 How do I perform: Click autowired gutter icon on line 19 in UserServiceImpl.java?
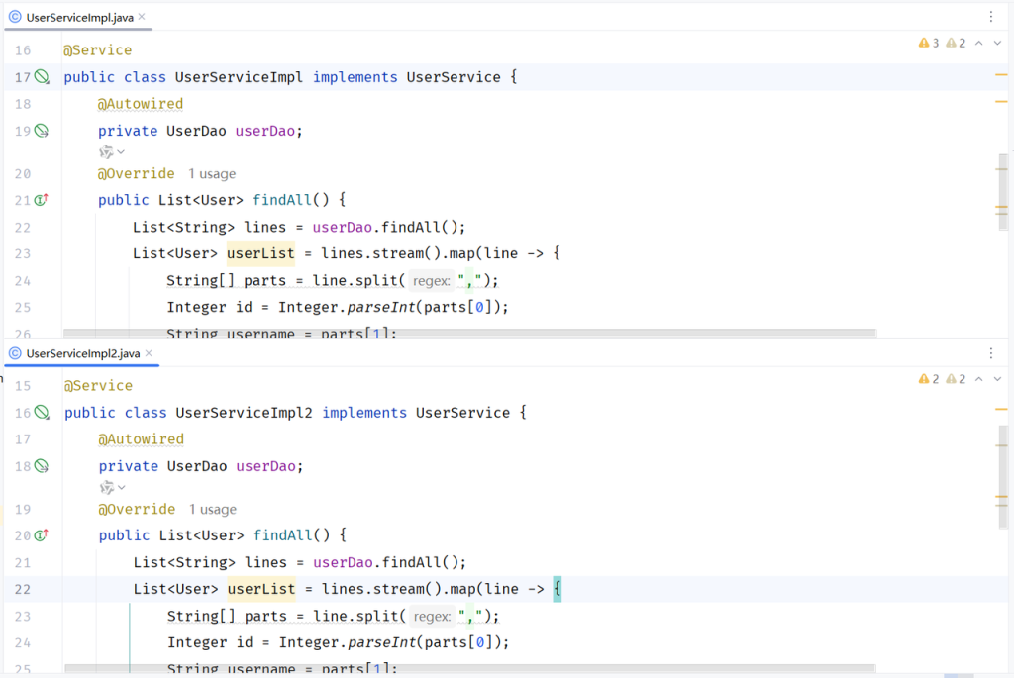point(42,131)
